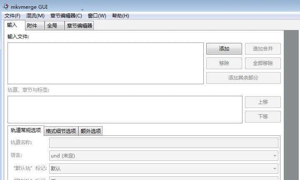Click inside the 输入文件 list box
300x180 pixels.
105,63
